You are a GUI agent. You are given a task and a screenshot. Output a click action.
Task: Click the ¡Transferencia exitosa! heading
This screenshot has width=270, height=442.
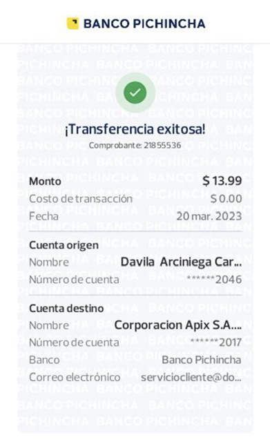(135, 129)
